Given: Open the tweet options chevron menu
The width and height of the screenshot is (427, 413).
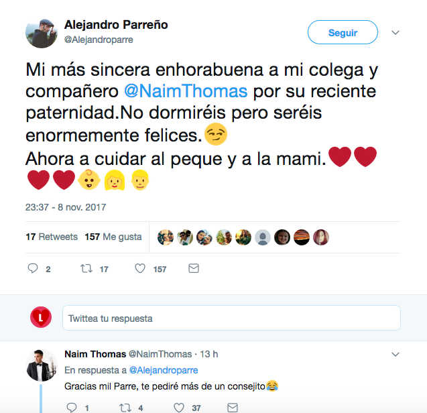Looking at the screenshot, I should [x=395, y=32].
